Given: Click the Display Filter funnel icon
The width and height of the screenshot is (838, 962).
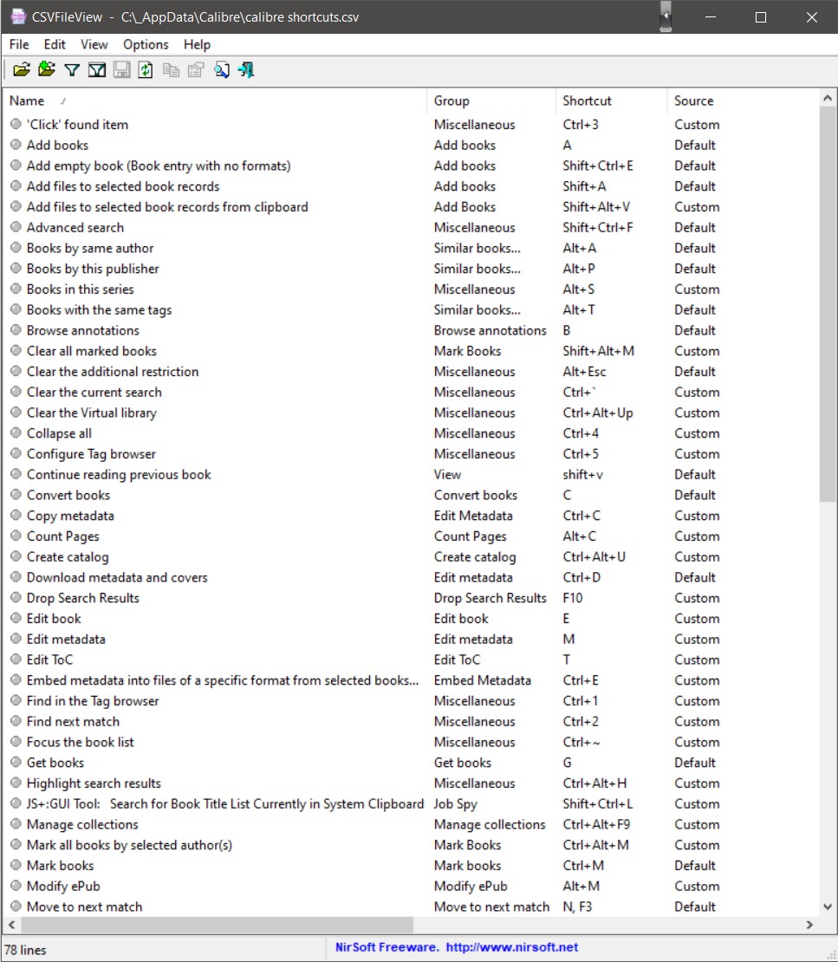Looking at the screenshot, I should click(x=72, y=70).
